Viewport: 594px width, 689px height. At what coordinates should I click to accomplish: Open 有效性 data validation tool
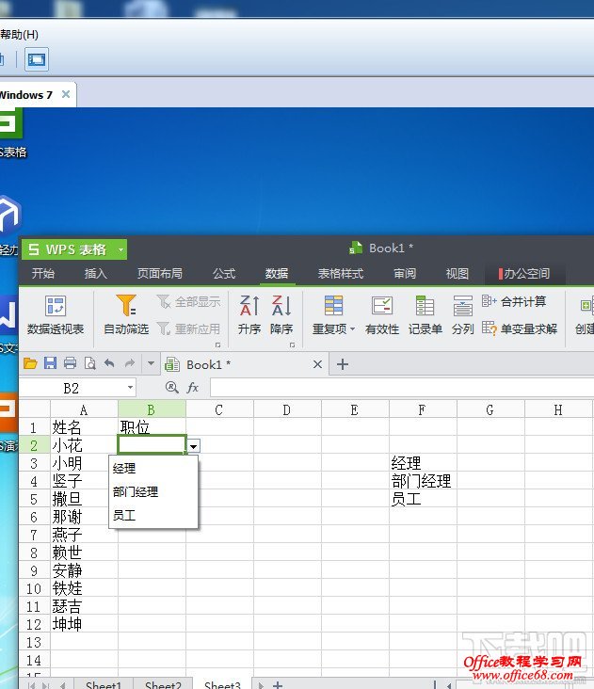click(x=382, y=307)
